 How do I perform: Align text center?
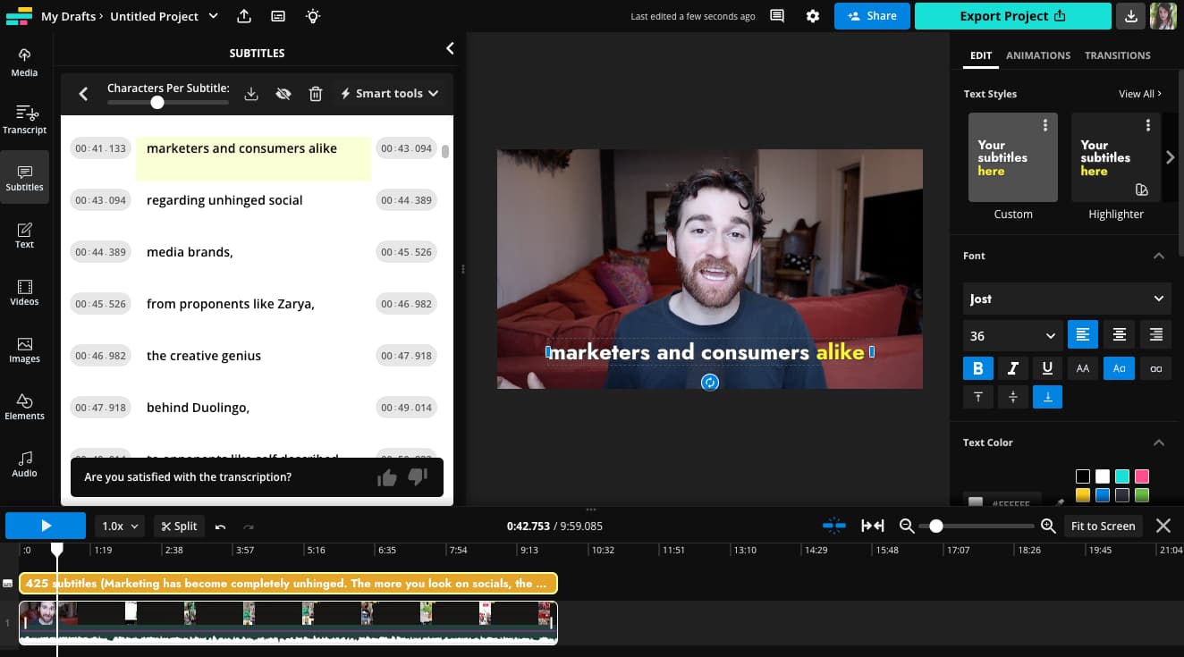pos(1120,335)
